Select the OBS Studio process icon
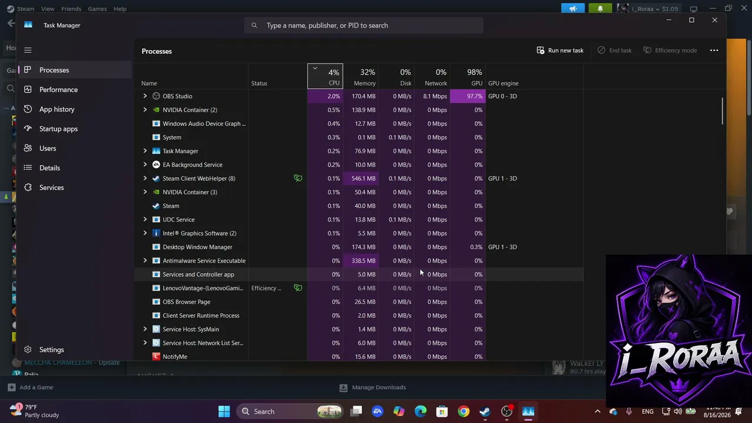Image resolution: width=752 pixels, height=423 pixels. click(x=156, y=96)
